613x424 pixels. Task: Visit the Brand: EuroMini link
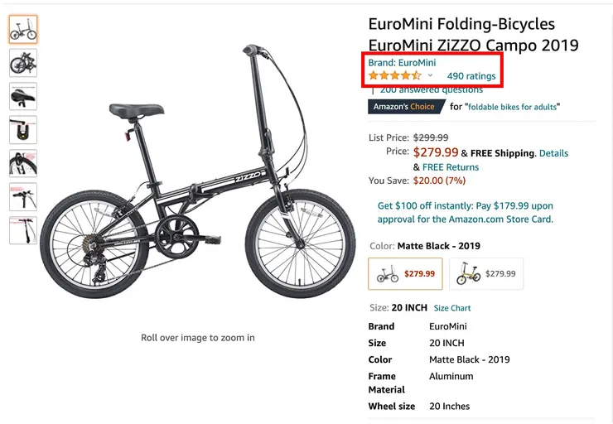(402, 62)
